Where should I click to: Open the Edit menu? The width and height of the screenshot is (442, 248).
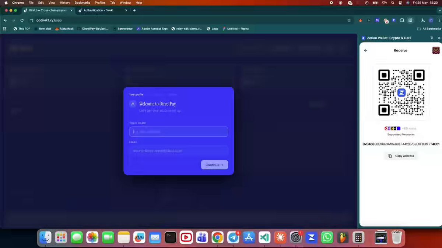click(x=41, y=3)
